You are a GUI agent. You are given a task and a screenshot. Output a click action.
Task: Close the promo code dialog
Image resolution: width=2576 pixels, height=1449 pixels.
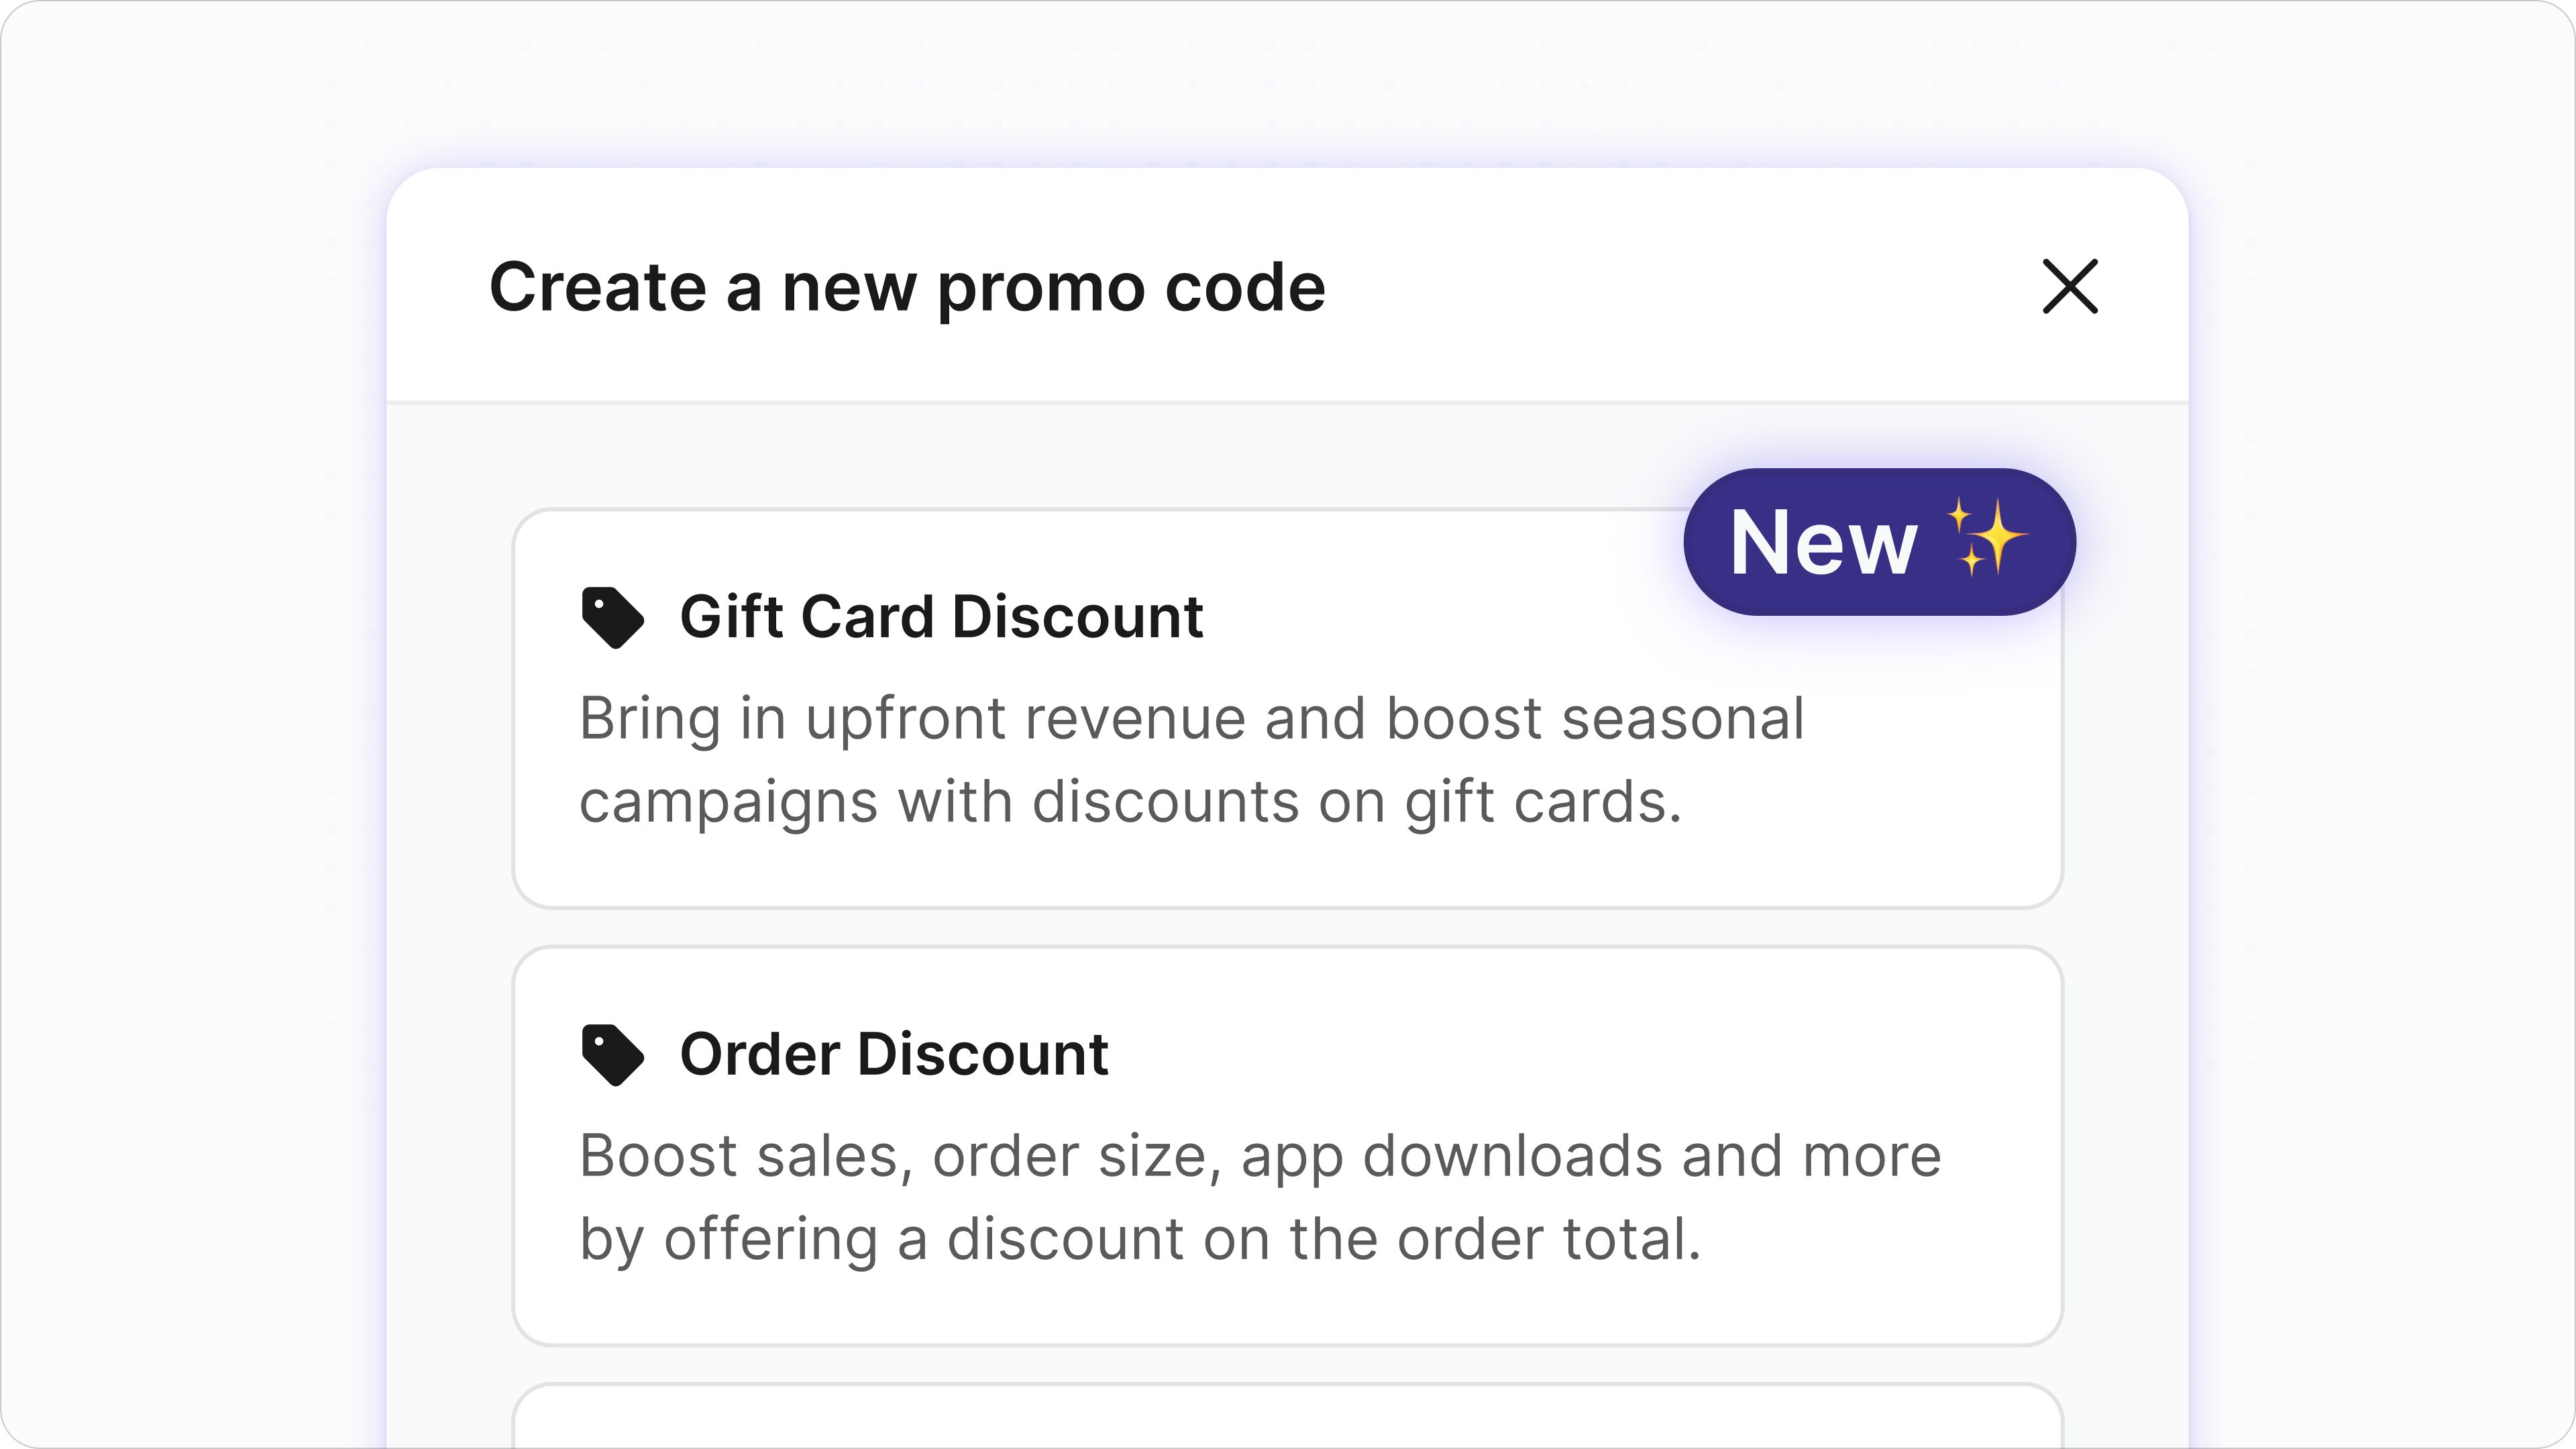tap(2069, 287)
